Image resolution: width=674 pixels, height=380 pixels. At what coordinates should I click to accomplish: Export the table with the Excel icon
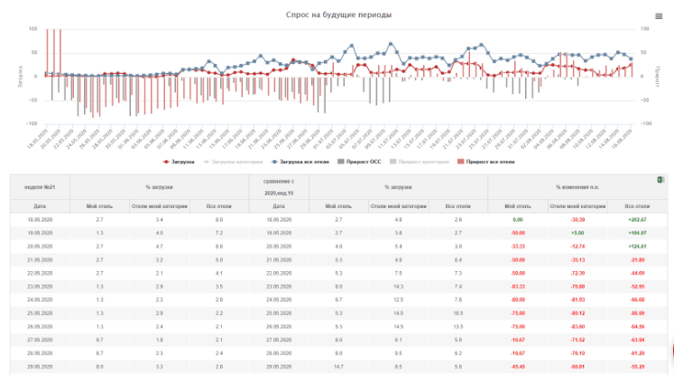tap(660, 181)
